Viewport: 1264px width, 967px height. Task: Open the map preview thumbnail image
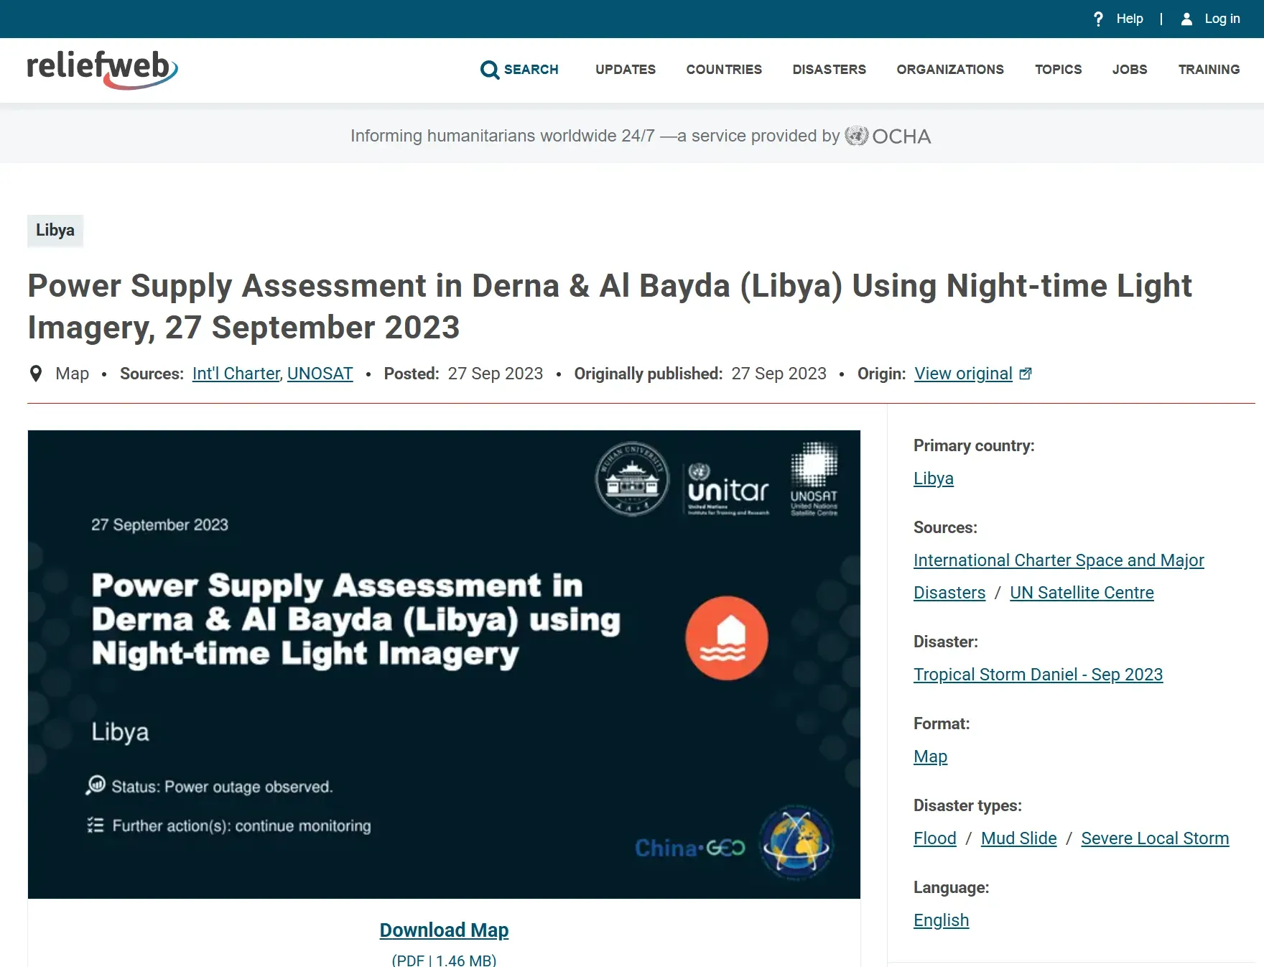[x=444, y=665]
